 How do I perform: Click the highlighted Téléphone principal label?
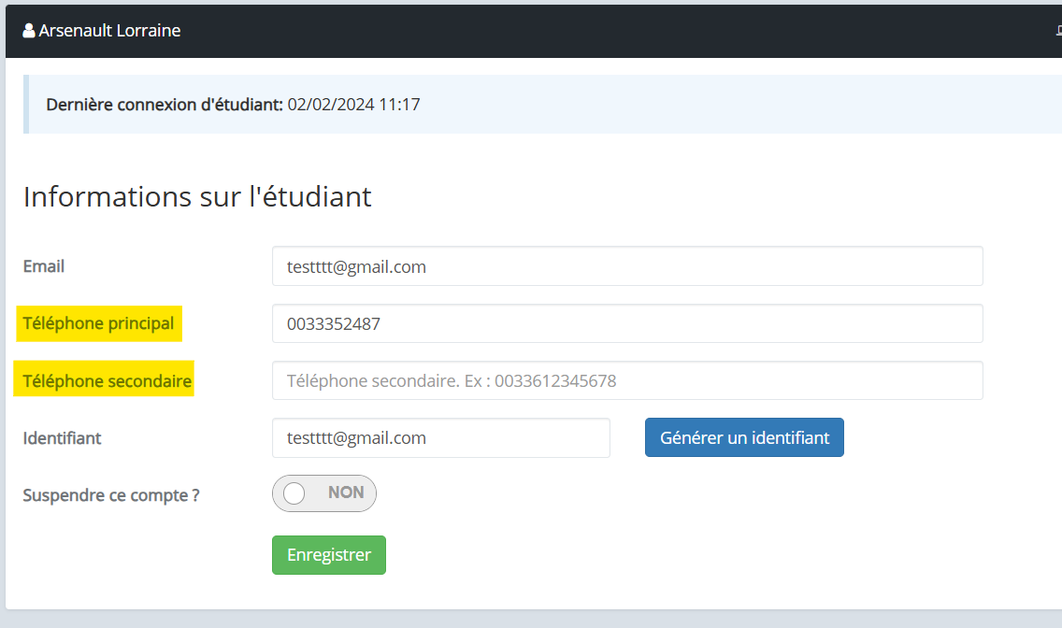98,323
